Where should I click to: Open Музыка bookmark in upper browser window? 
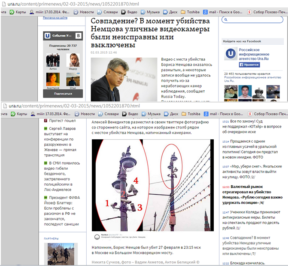point(150,12)
